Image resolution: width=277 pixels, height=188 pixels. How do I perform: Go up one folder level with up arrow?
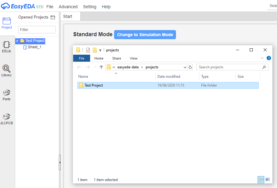coord(101,67)
